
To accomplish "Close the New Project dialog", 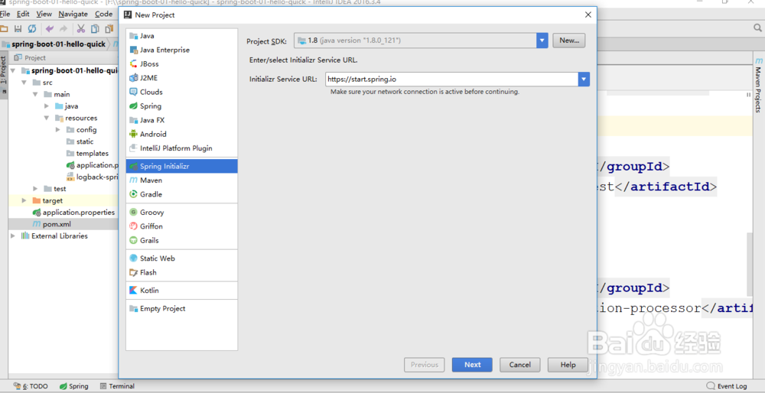I will [x=588, y=15].
